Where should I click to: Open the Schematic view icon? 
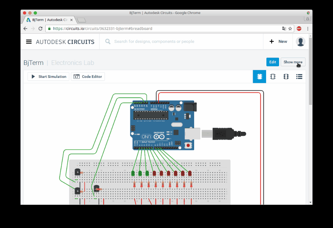pyautogui.click(x=273, y=76)
